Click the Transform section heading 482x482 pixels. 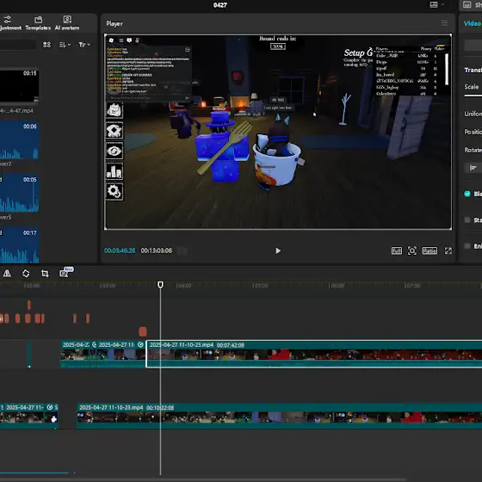(473, 70)
